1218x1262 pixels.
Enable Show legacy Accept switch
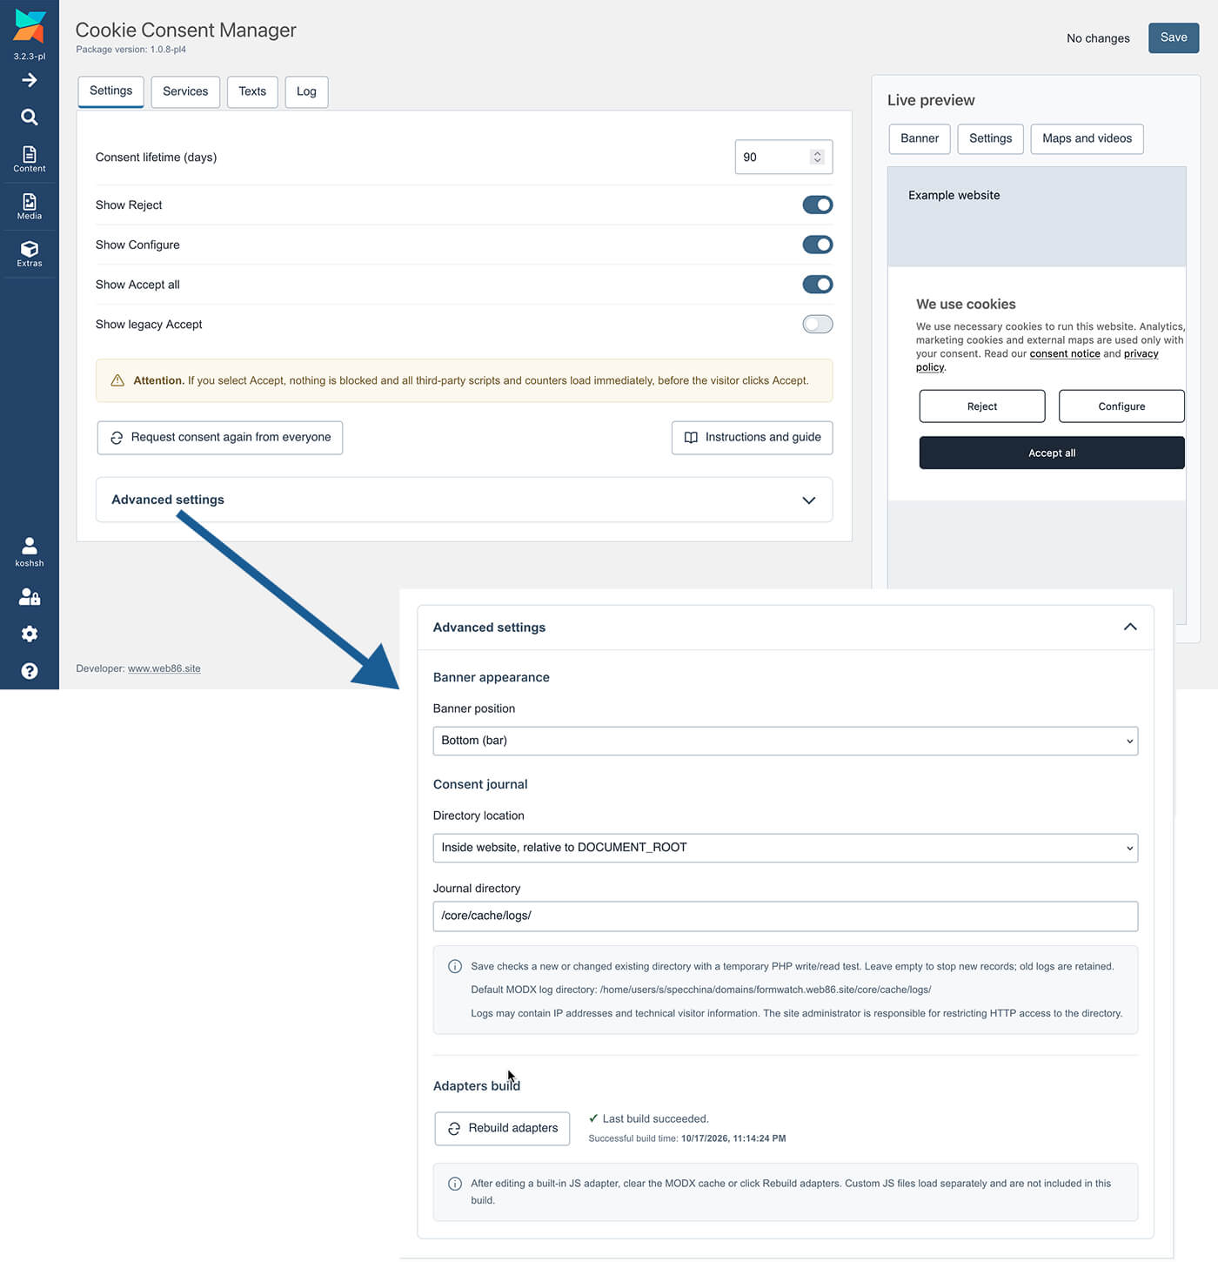[x=818, y=324]
